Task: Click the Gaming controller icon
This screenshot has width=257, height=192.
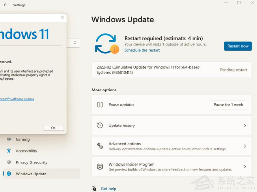Action: (9, 139)
